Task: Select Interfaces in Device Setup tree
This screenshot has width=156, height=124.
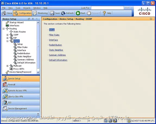Action: [x=14, y=26]
